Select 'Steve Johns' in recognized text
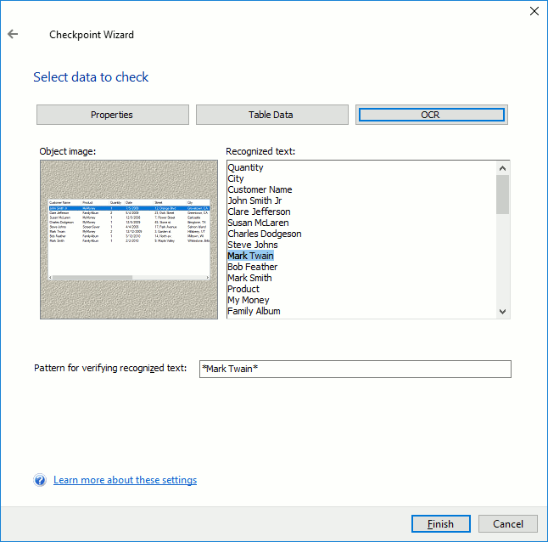Screen dimensions: 548x542 click(x=253, y=245)
